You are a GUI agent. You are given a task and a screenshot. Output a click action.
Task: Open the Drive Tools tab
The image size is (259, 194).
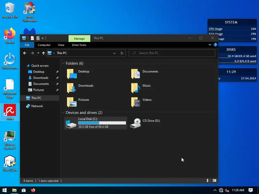[79, 45]
